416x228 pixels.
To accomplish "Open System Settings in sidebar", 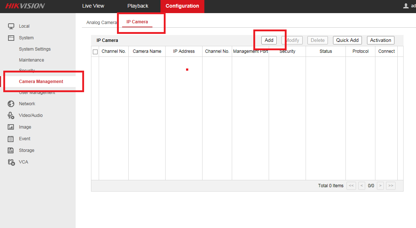I will 35,49.
